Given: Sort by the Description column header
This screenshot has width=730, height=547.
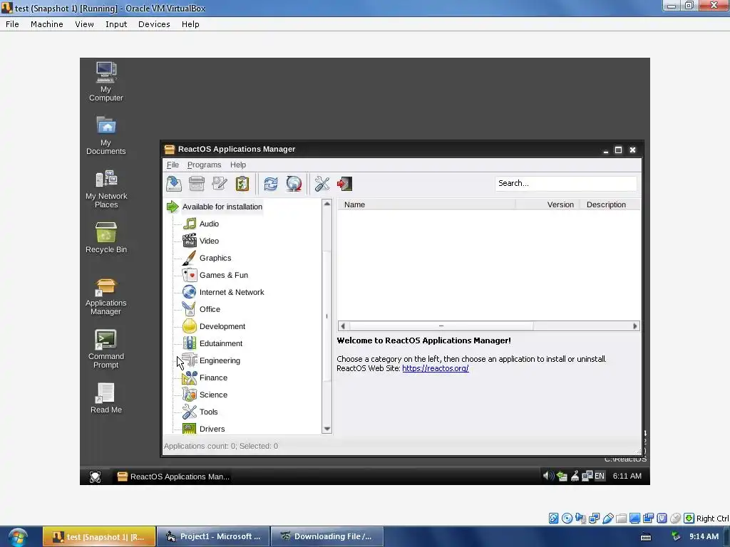Looking at the screenshot, I should (610, 204).
